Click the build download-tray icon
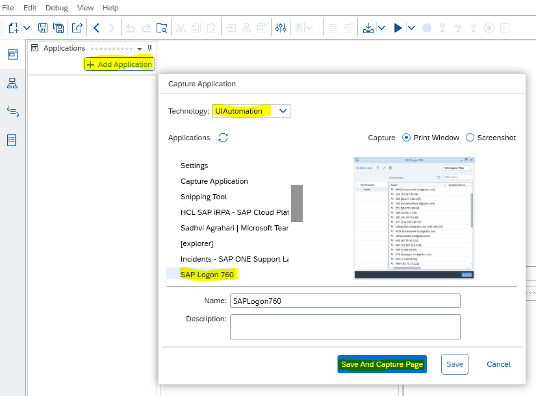The image size is (536, 396). [368, 28]
